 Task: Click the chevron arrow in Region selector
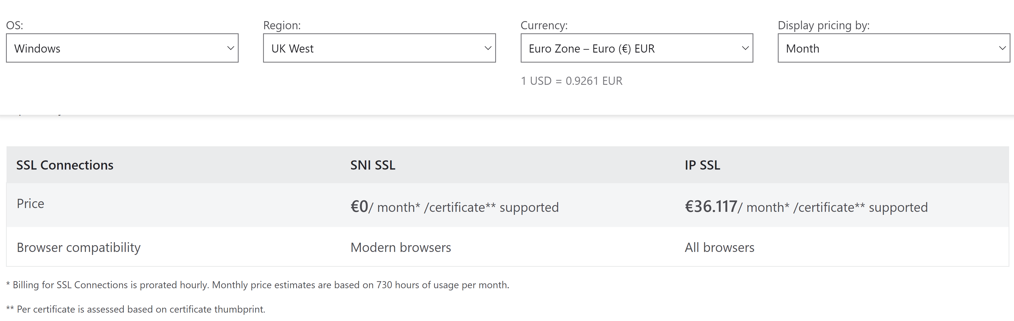(x=488, y=48)
